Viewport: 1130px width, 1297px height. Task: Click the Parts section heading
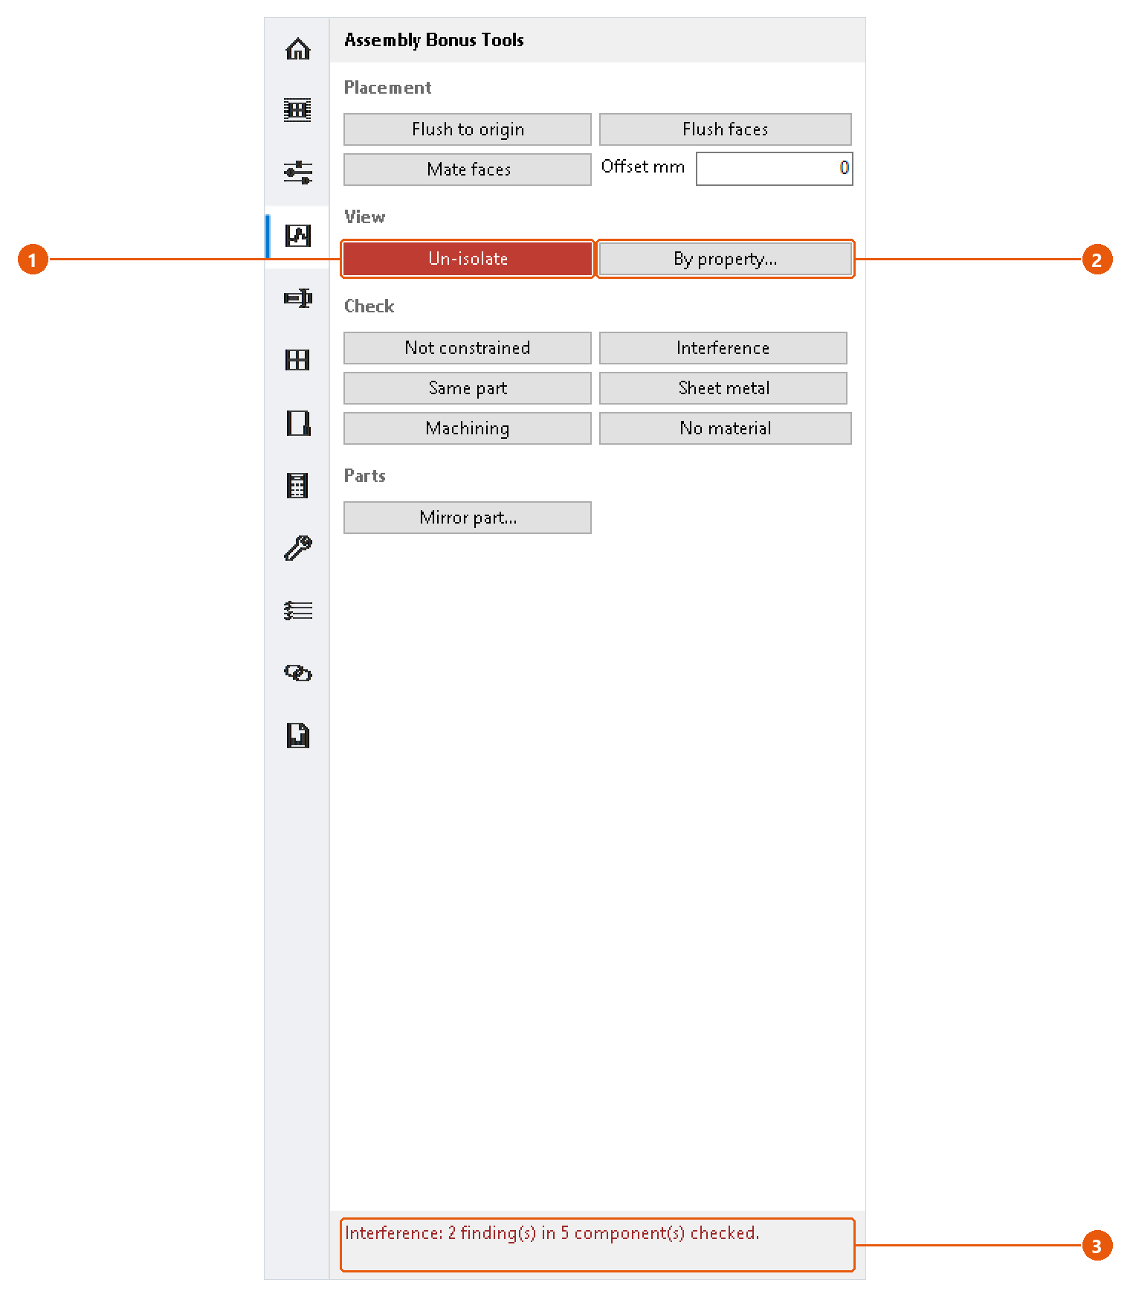364,476
